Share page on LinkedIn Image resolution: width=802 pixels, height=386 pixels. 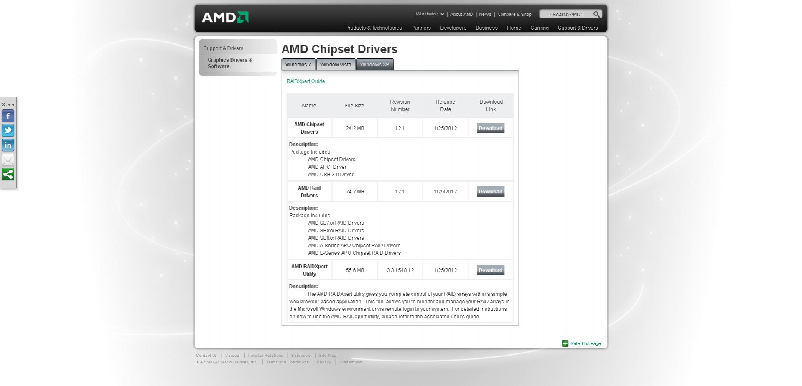click(8, 145)
